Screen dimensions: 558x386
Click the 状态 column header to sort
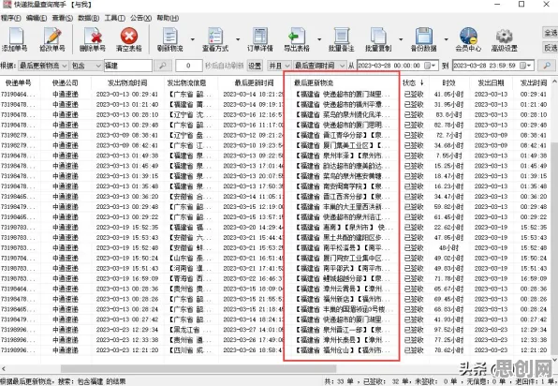413,83
